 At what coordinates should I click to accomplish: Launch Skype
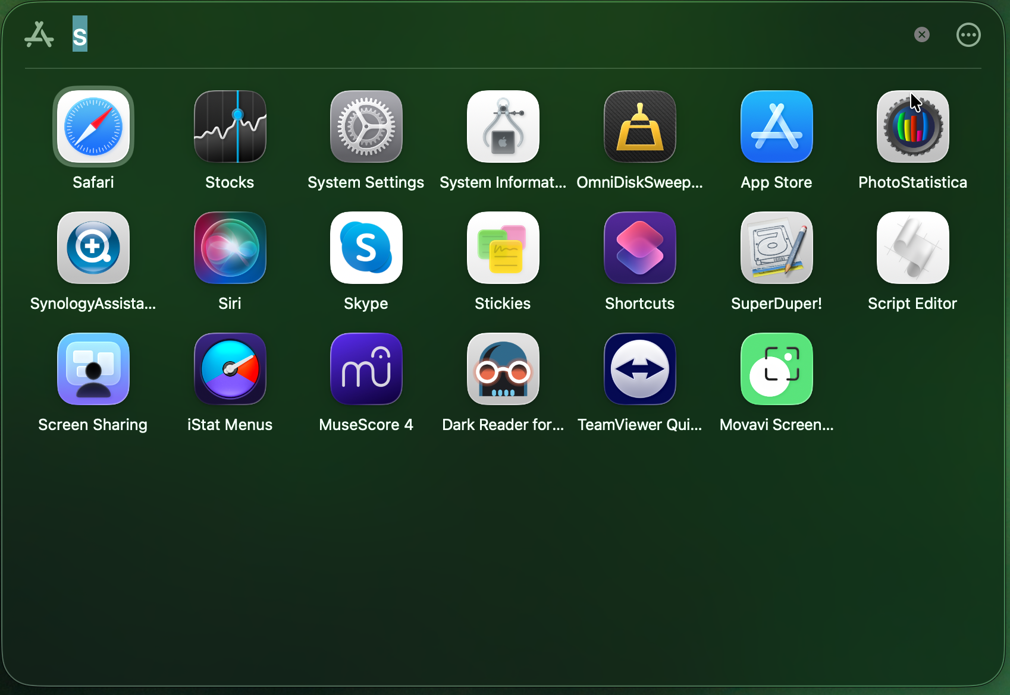tap(366, 248)
